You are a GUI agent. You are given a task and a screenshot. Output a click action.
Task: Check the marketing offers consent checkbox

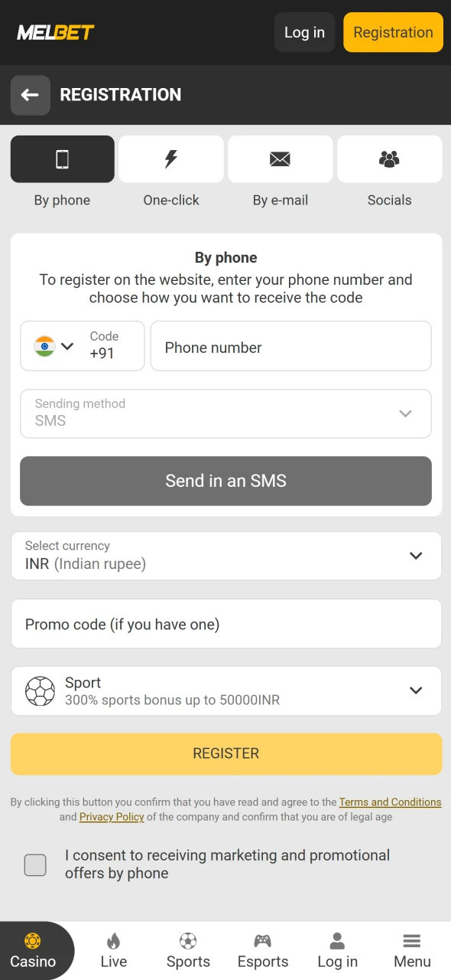[35, 864]
